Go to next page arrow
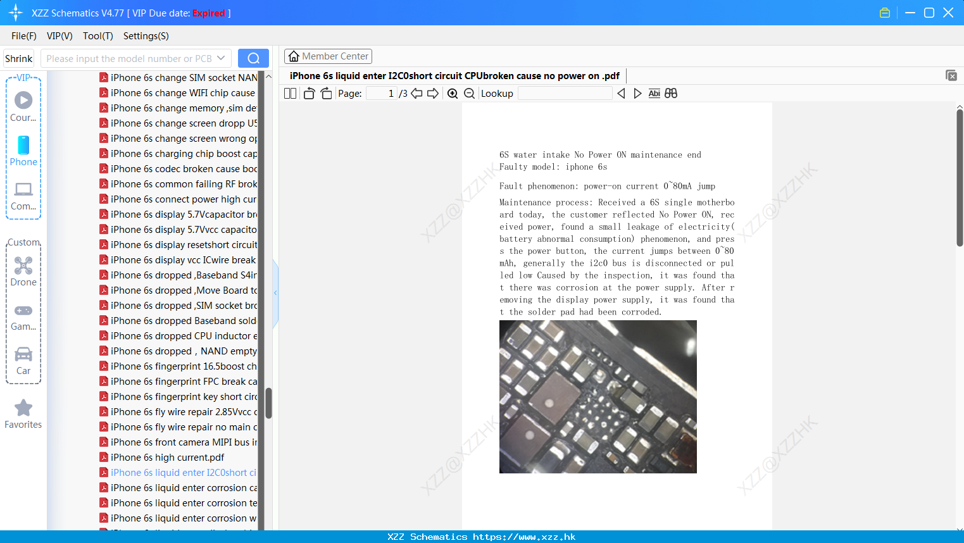The height and width of the screenshot is (543, 964). (x=433, y=93)
